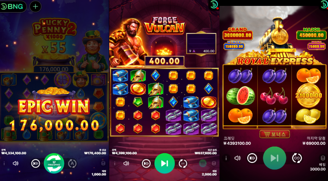This screenshot has width=328, height=181.
Task: Toggle autoplay in Lucky Penny 2
Action: point(72,163)
